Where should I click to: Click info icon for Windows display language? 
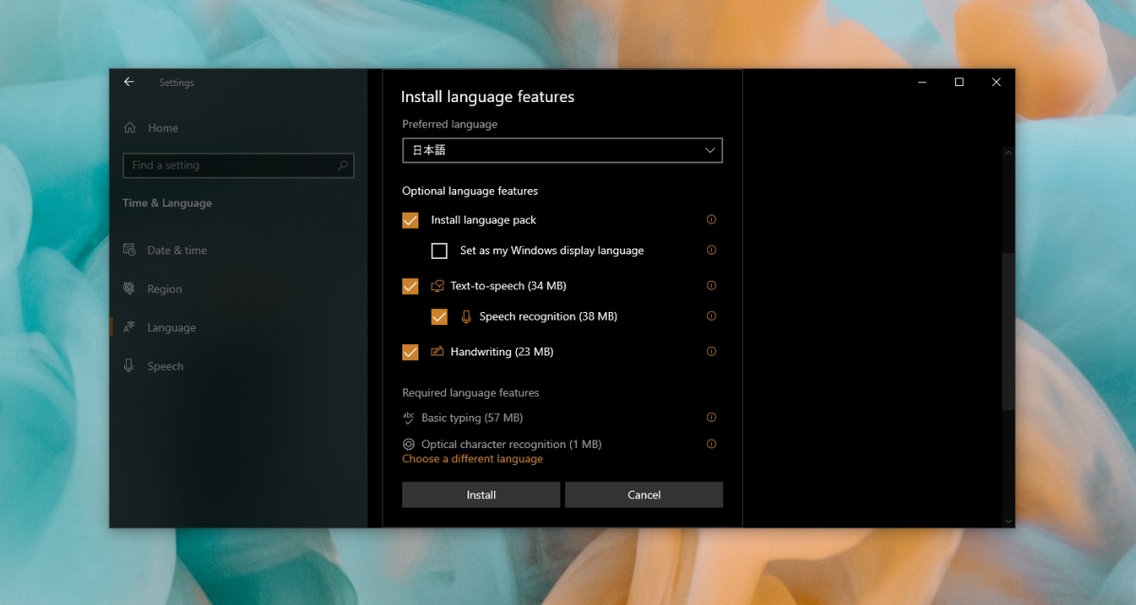click(712, 251)
